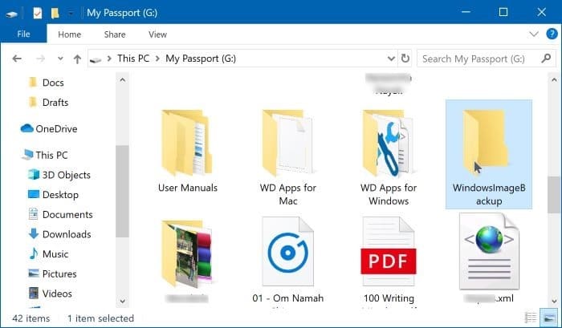Click the New folder quick access icon
562x328 pixels.
pos(55,14)
